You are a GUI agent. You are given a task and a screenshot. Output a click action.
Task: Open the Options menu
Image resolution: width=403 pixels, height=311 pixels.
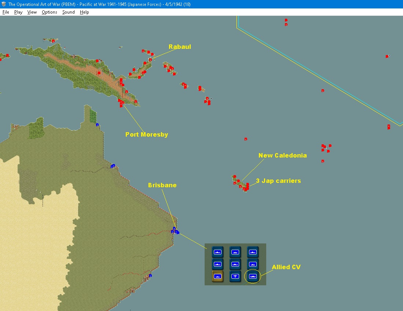point(50,12)
